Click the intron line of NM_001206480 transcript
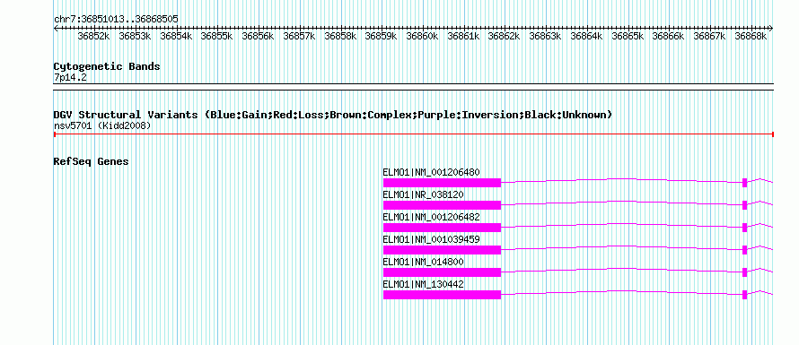 [x=621, y=178]
